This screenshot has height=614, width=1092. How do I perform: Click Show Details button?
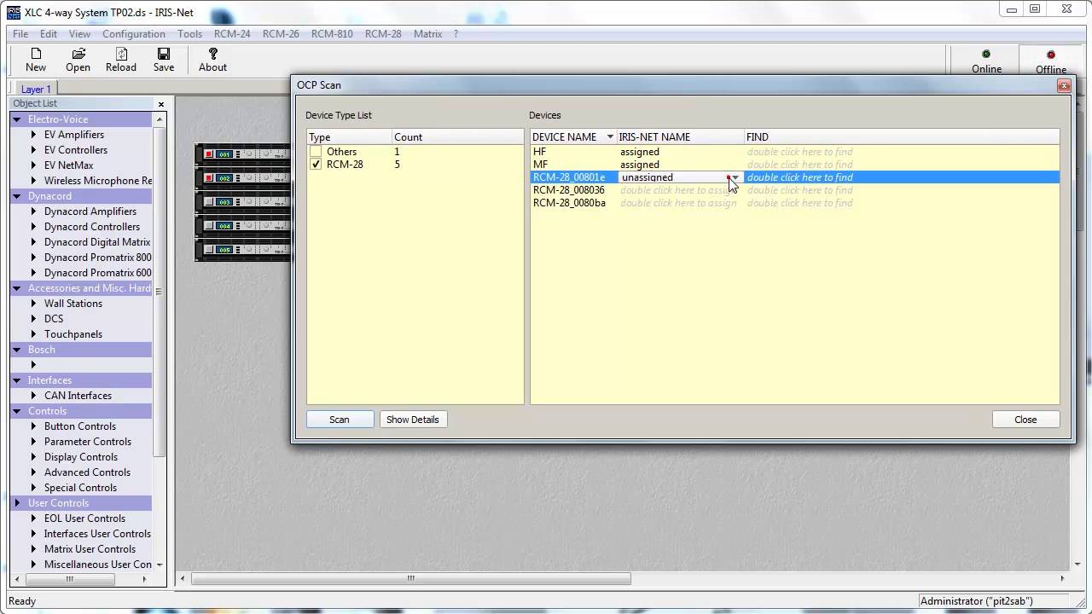click(412, 420)
